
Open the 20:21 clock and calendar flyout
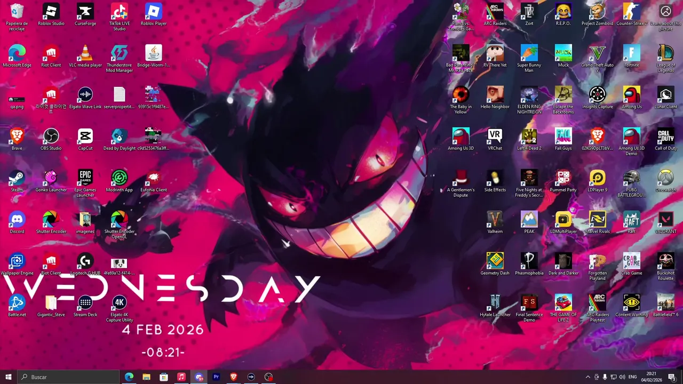652,377
